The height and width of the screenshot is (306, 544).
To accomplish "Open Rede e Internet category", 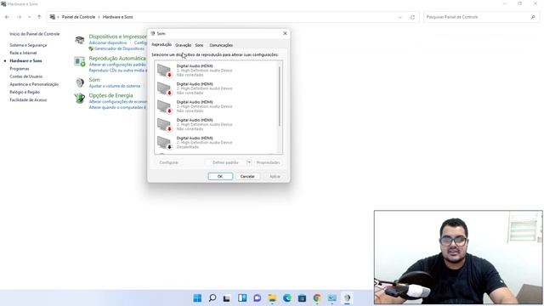I will click(23, 53).
